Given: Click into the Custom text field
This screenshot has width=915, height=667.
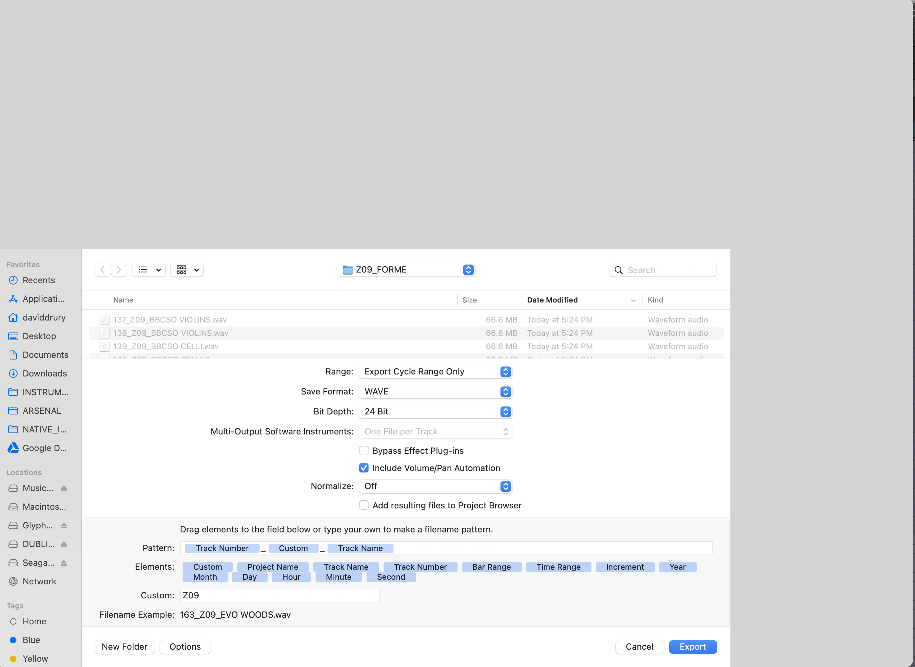Looking at the screenshot, I should click(280, 596).
